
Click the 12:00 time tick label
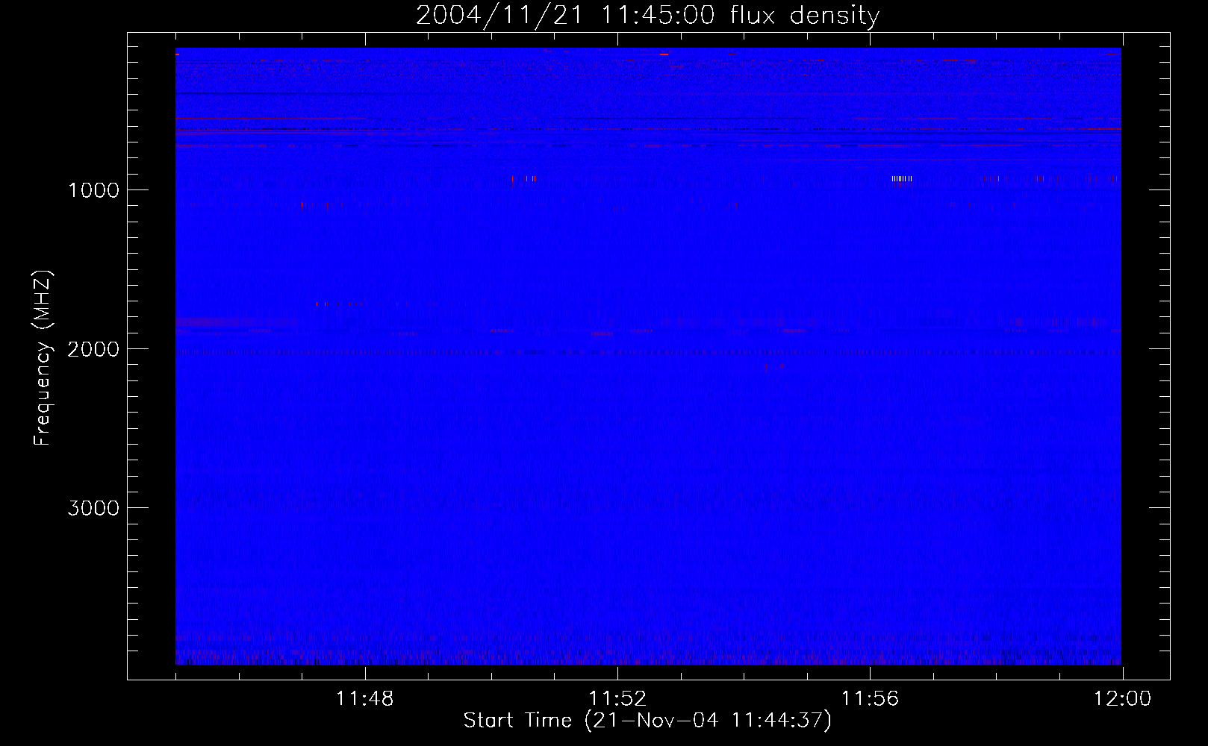(1122, 699)
